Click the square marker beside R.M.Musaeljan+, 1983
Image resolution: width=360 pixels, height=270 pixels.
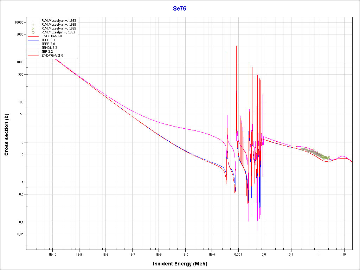33,32
